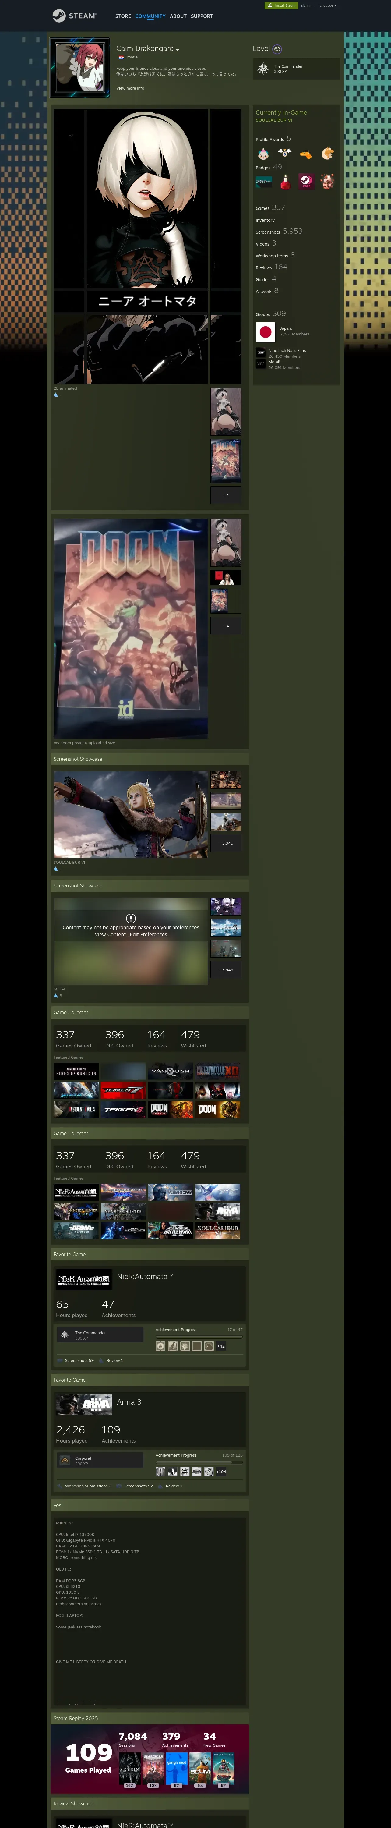Open the Arma 3 achievement progress bar

pyautogui.click(x=199, y=1462)
